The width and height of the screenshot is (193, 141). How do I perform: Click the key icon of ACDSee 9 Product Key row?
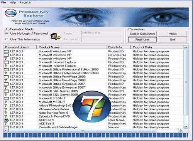[5, 124]
